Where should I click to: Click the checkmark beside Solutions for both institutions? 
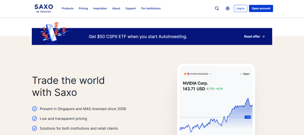coord(34,128)
